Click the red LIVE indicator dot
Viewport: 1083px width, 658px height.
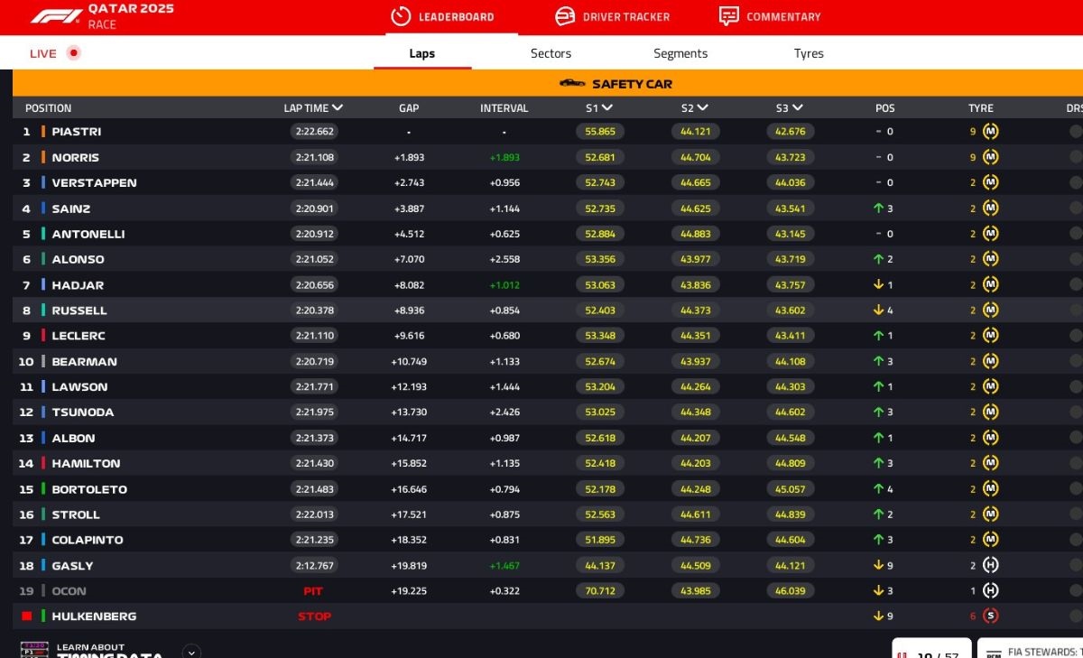click(x=74, y=52)
